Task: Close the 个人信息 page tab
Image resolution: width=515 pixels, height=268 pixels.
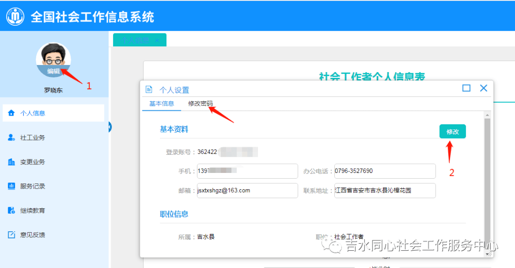Action: click(x=157, y=40)
